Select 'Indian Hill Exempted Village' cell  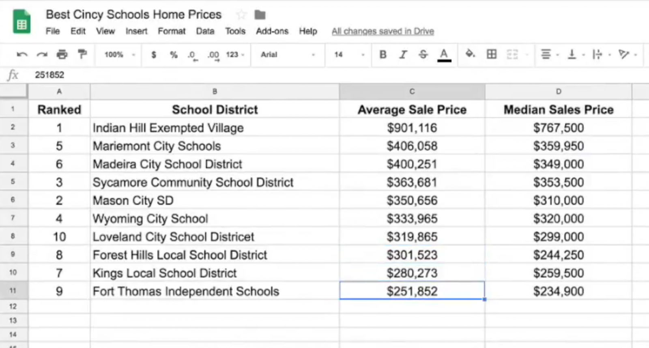click(x=215, y=128)
